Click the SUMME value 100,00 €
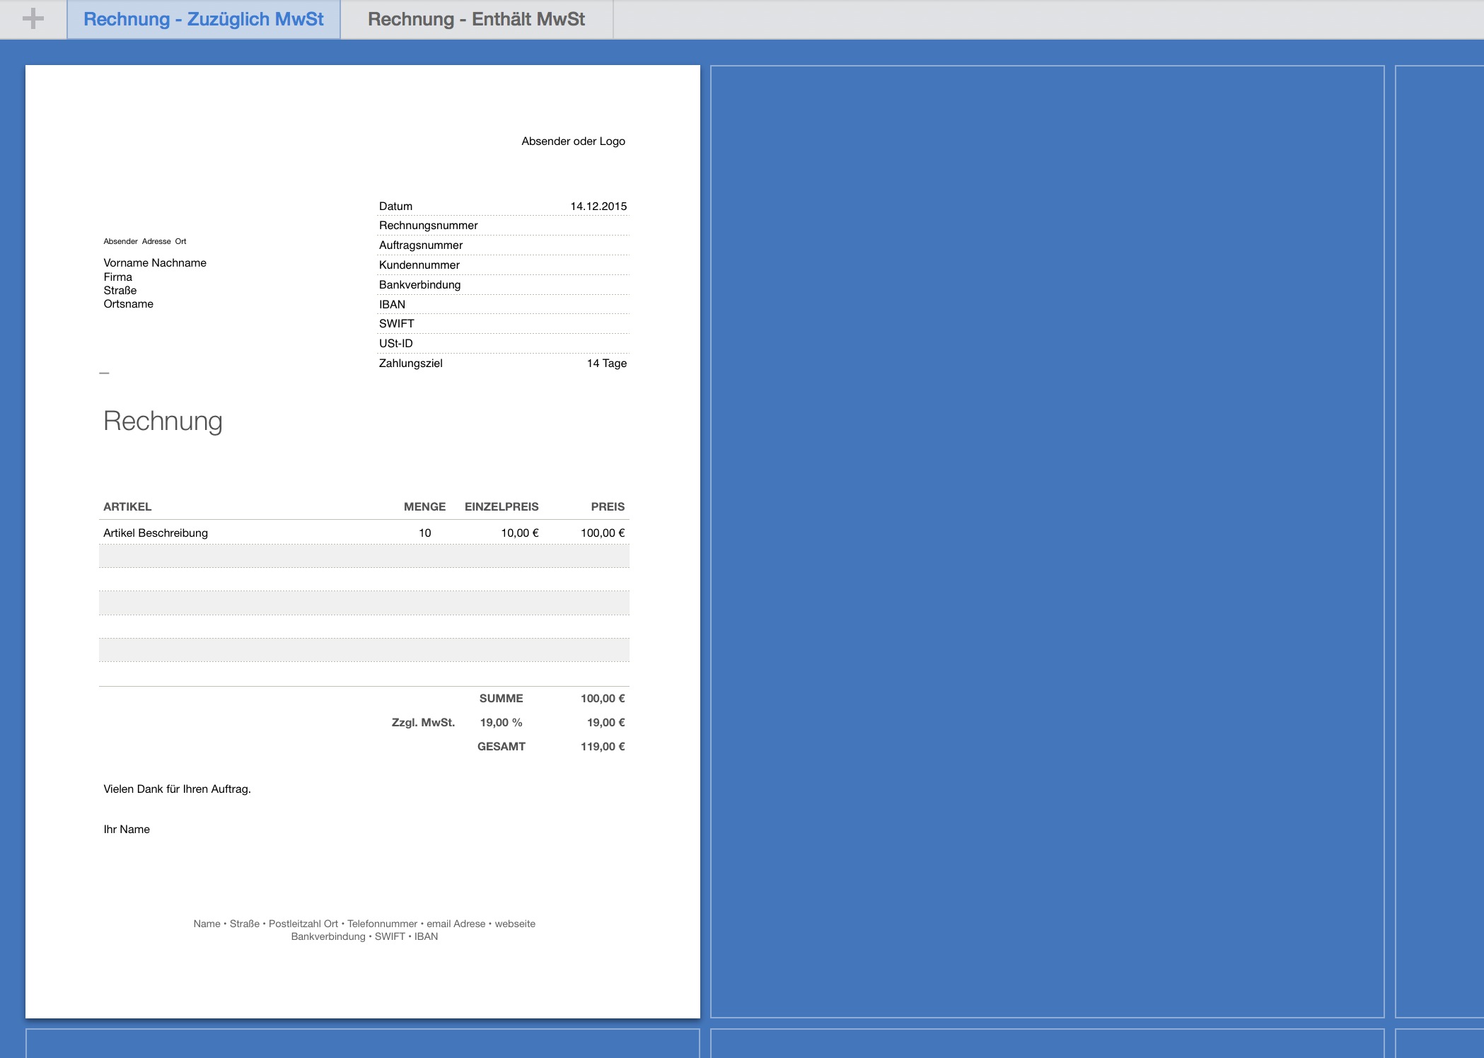The height and width of the screenshot is (1058, 1484). tap(602, 699)
